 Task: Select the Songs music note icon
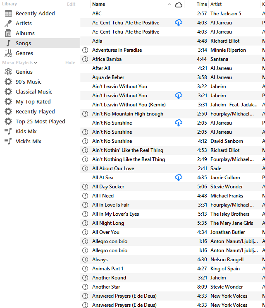(8, 43)
